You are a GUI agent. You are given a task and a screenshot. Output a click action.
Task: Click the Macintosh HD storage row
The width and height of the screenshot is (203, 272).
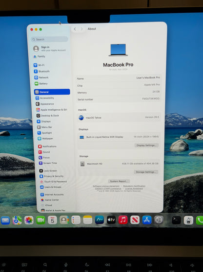[119, 164]
